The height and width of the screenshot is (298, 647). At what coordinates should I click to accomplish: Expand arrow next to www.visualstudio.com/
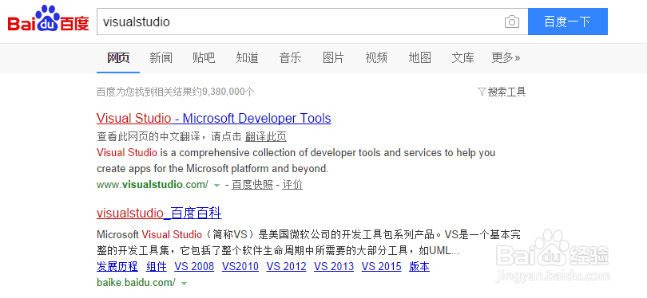pyautogui.click(x=216, y=186)
